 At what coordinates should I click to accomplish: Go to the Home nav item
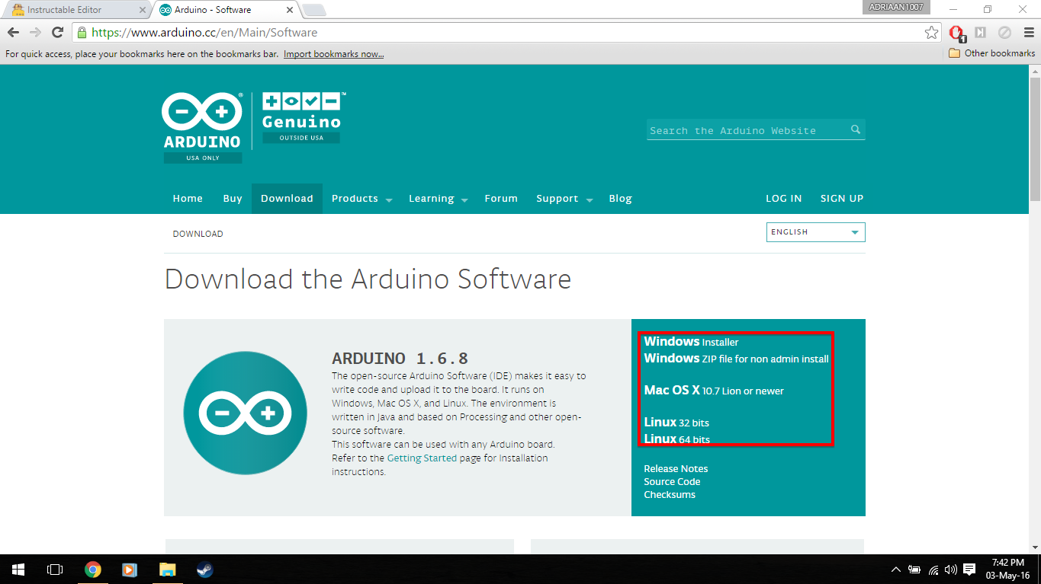click(188, 199)
